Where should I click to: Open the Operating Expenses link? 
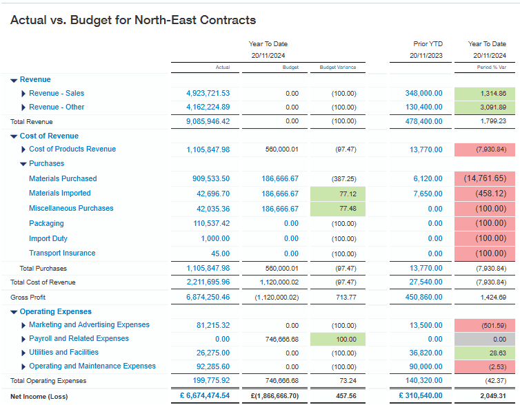pyautogui.click(x=56, y=311)
